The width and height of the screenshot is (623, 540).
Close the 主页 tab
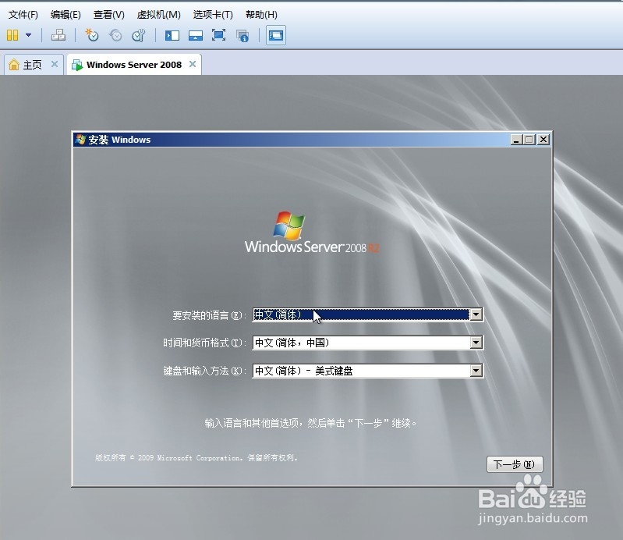click(55, 64)
